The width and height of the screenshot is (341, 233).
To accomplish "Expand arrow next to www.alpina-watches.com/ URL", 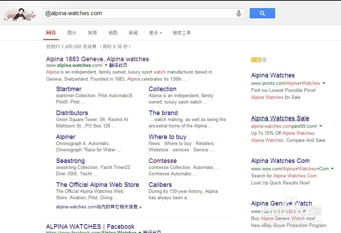I will pyautogui.click(x=106, y=65).
